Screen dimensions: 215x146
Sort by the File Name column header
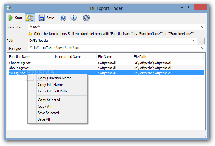pos(114,57)
